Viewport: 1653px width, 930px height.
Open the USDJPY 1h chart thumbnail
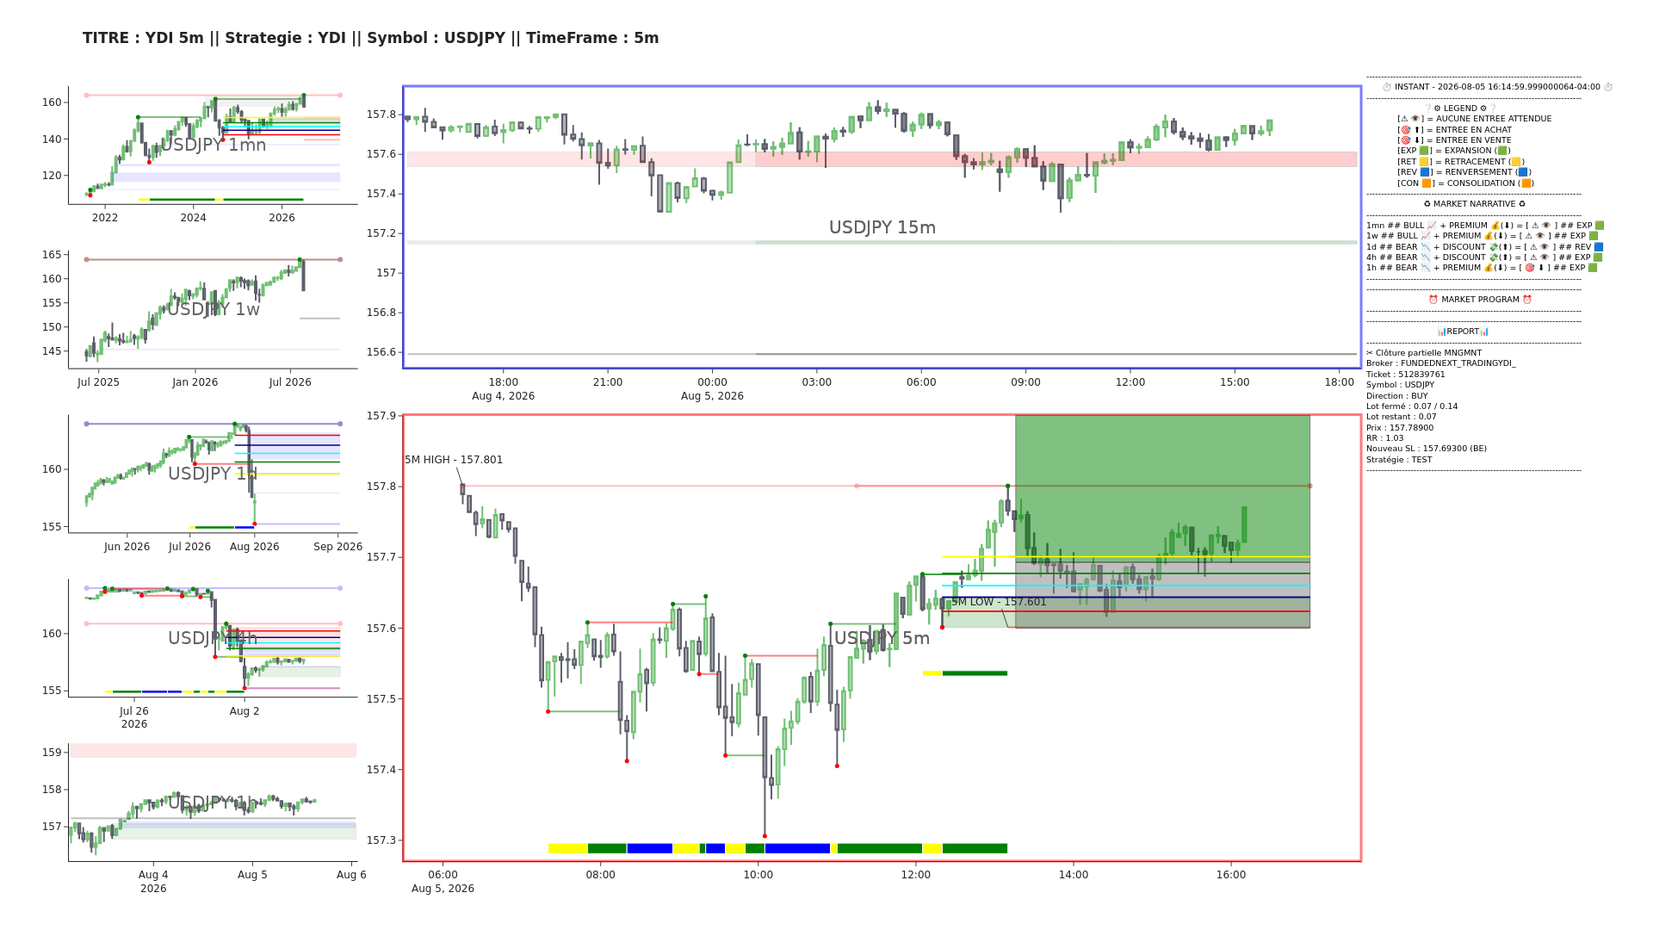pos(213,803)
